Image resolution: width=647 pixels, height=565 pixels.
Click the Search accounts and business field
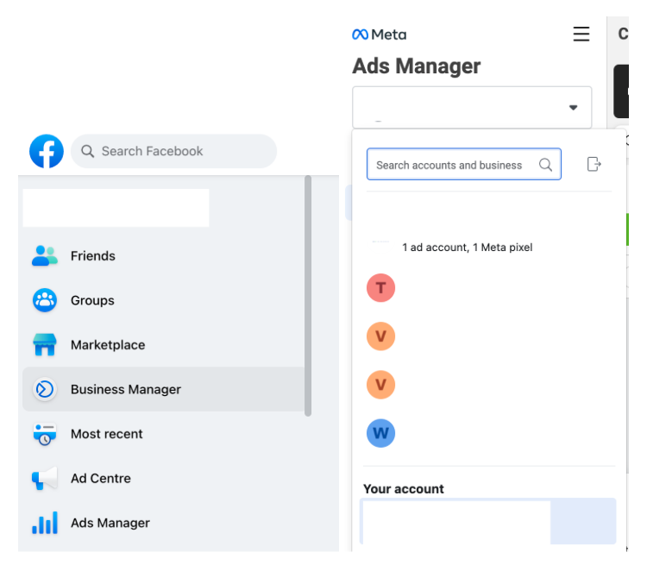pos(453,165)
